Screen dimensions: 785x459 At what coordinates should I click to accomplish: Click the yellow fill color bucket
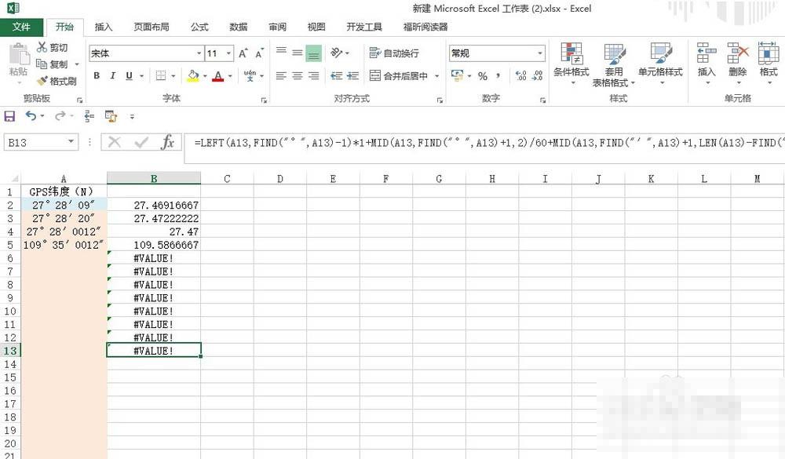click(192, 76)
